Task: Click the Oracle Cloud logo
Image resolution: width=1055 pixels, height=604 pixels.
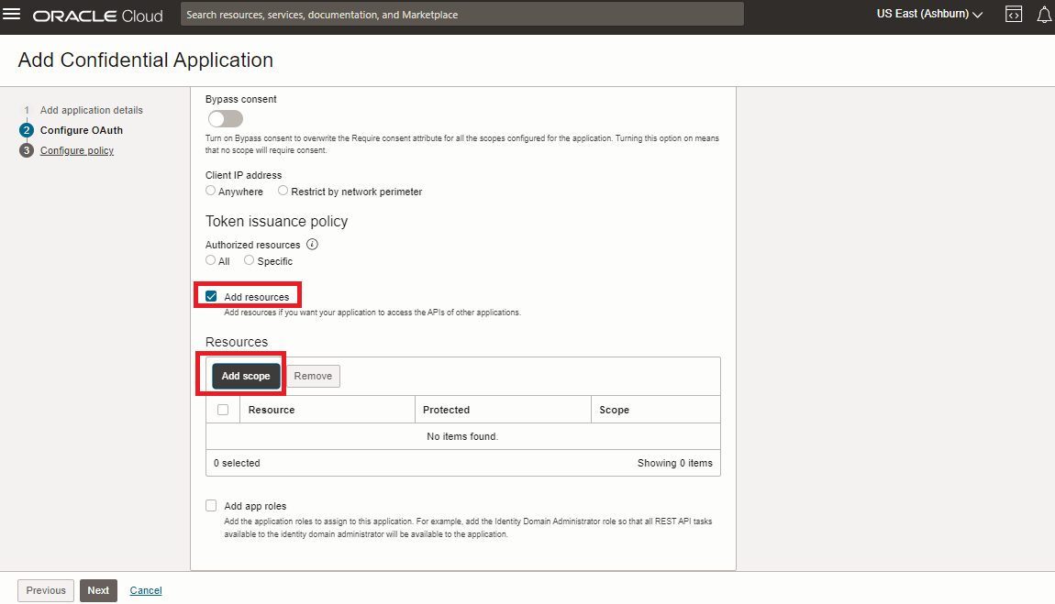Action: tap(98, 16)
